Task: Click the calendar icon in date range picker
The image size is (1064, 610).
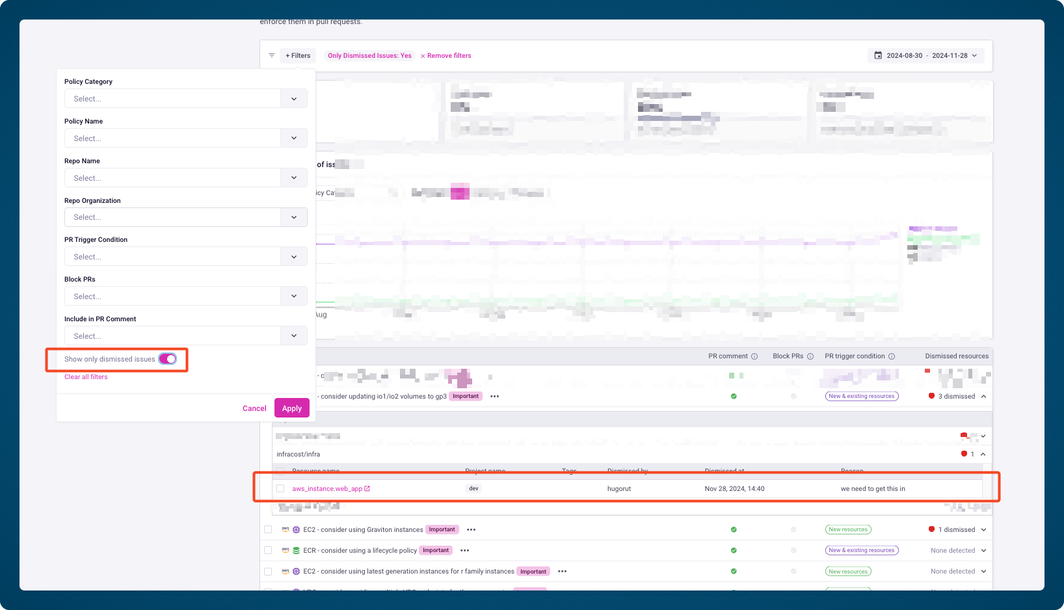Action: (878, 55)
